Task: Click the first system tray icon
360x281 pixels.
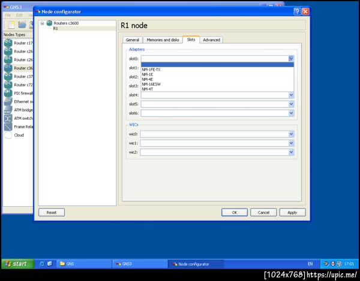Action: [326, 264]
